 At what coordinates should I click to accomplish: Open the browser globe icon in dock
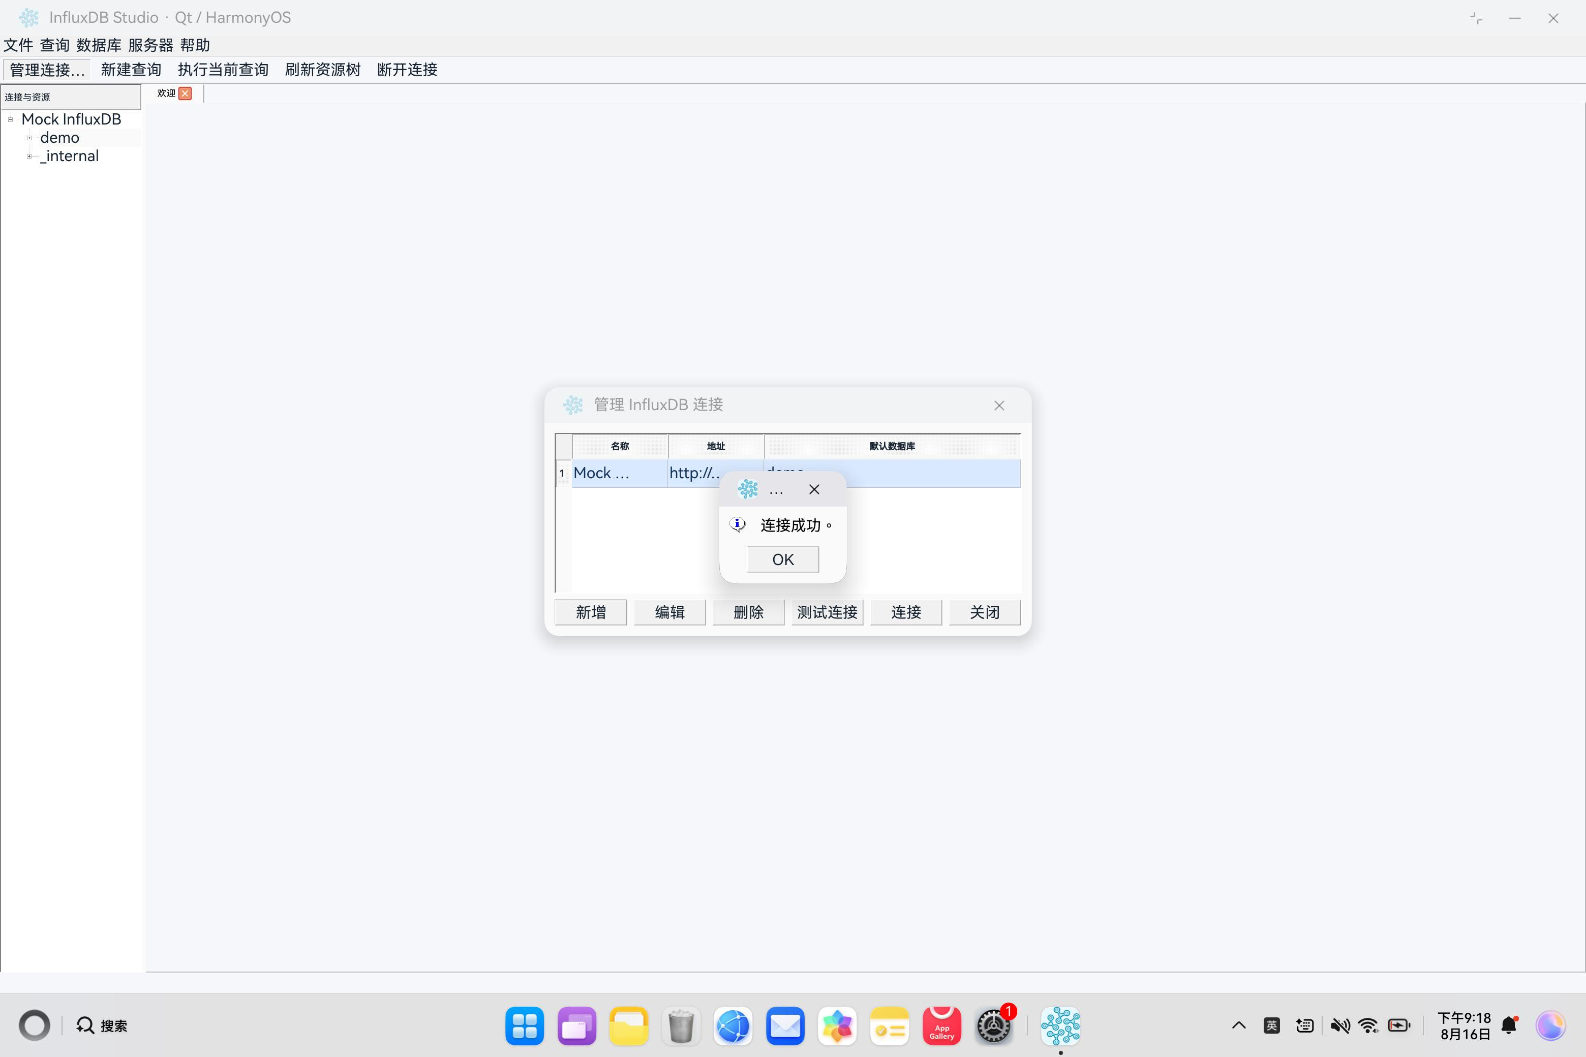733,1026
